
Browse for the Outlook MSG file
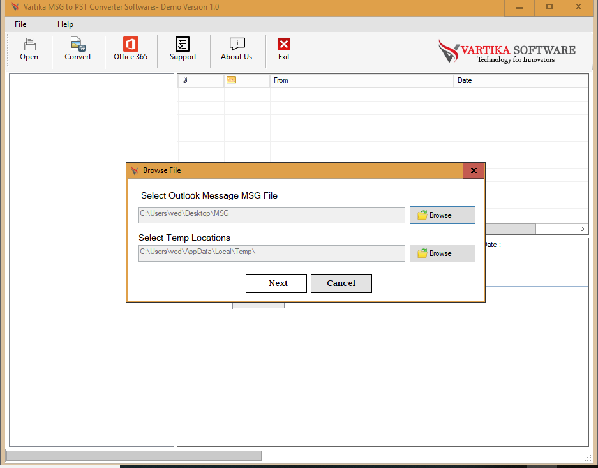[x=442, y=215]
